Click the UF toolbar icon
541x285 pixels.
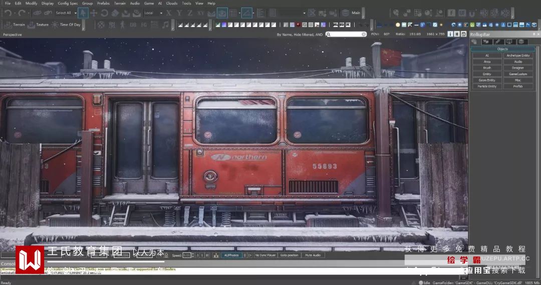tap(462, 13)
